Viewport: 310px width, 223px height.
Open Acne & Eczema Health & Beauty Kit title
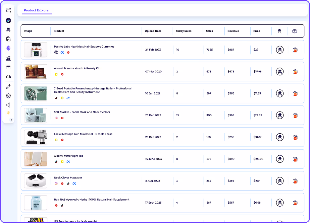[77, 69]
